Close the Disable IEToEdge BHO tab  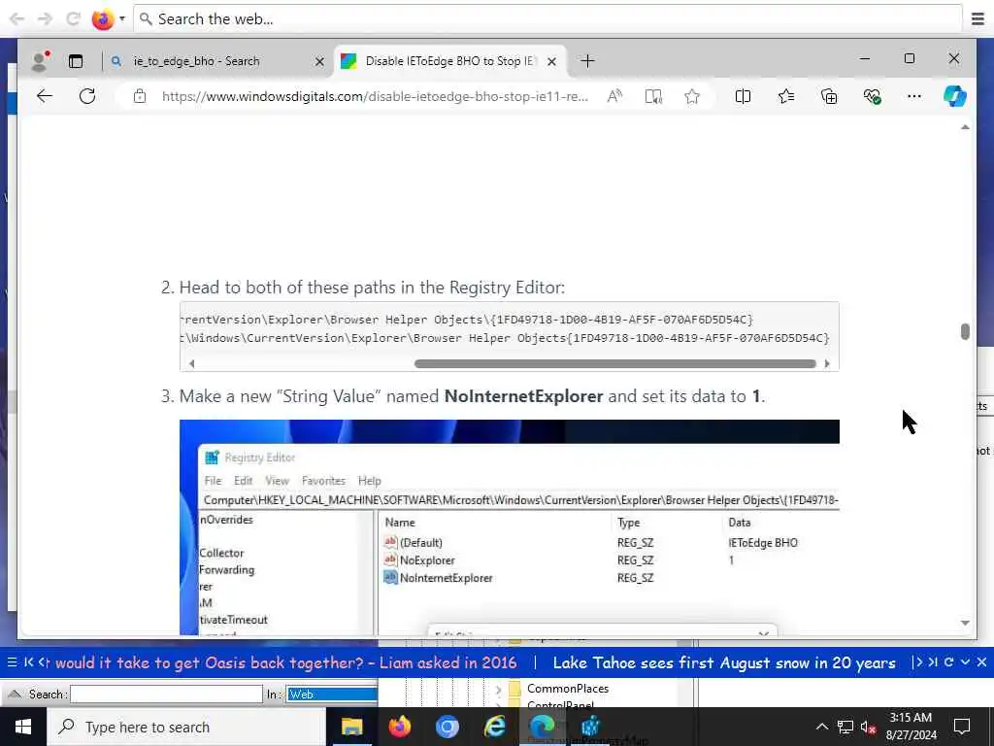tap(551, 61)
